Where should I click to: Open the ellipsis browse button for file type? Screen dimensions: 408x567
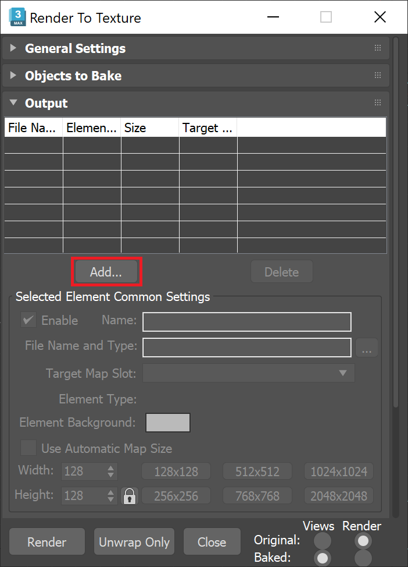coord(367,347)
